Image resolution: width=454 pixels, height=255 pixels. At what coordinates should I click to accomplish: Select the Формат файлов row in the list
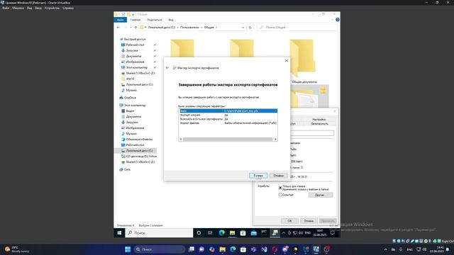click(x=228, y=123)
